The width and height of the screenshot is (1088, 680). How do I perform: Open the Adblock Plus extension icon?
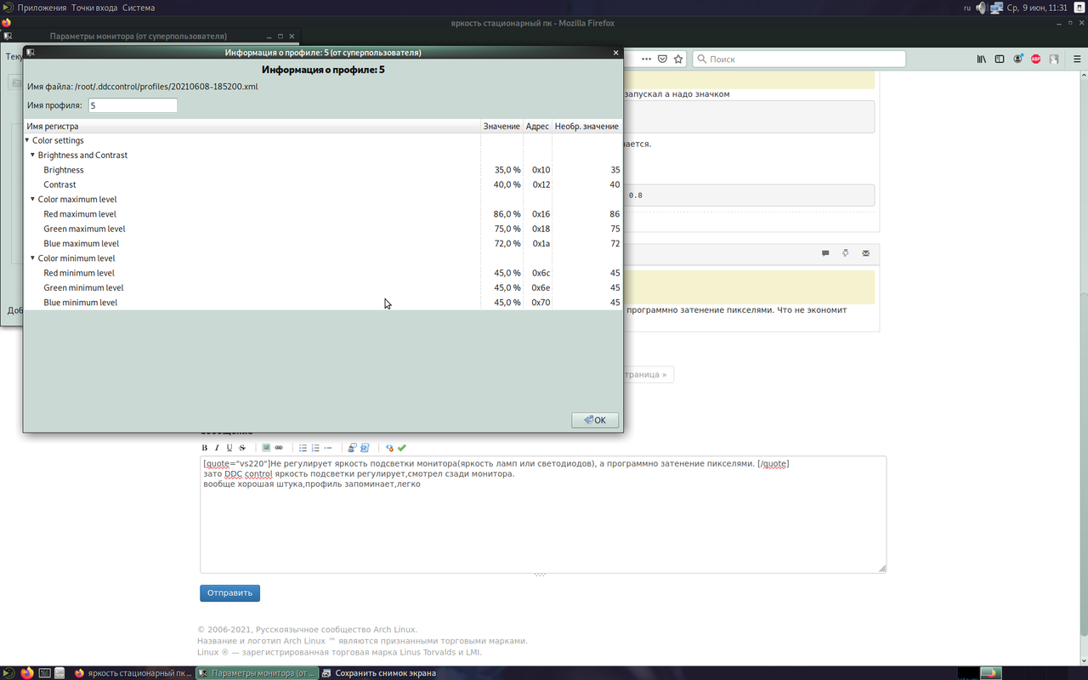[1036, 59]
